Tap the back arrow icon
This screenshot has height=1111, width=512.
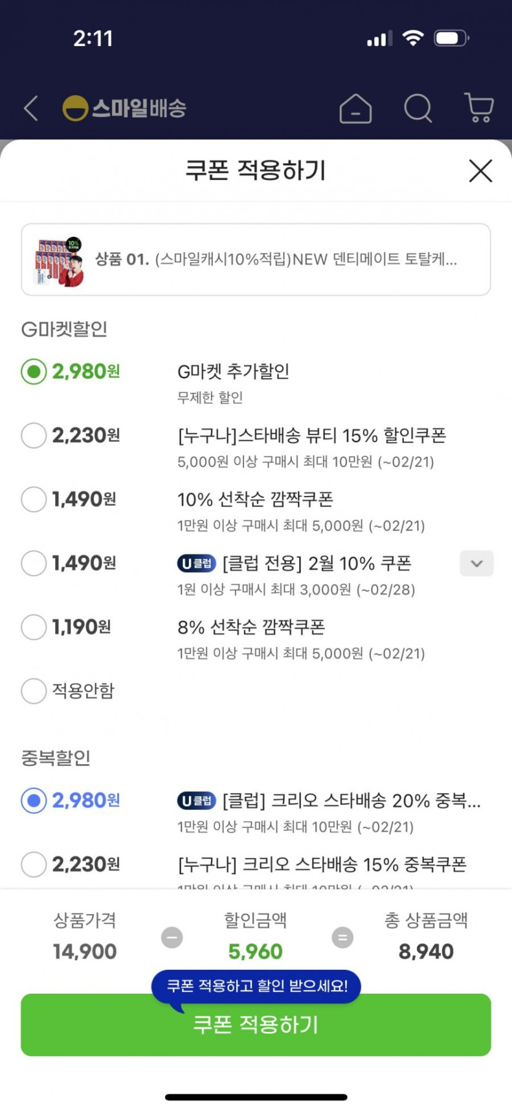[31, 109]
